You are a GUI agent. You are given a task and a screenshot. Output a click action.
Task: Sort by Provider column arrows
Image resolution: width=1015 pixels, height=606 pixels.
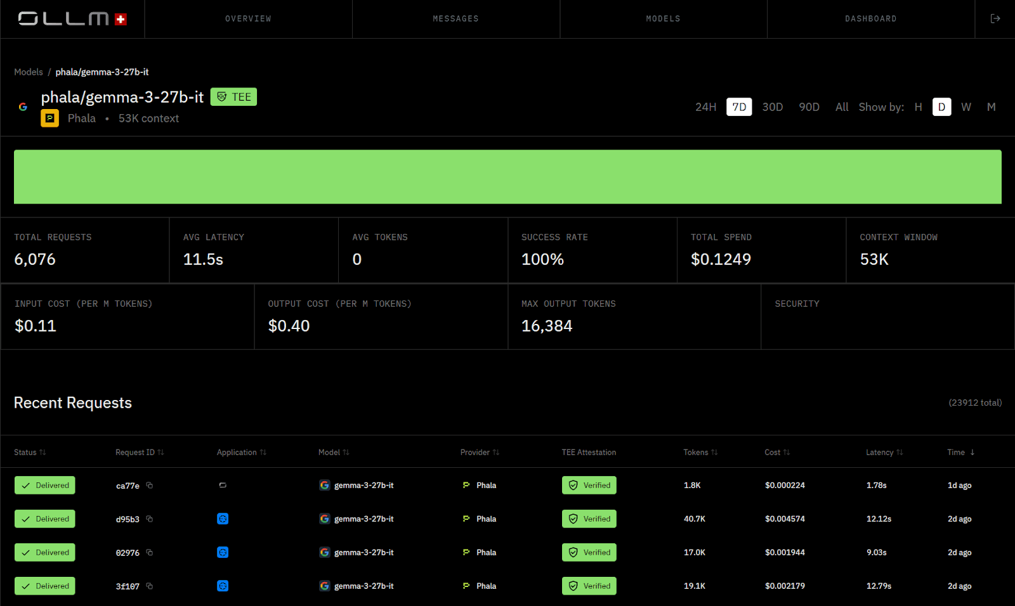pos(495,453)
